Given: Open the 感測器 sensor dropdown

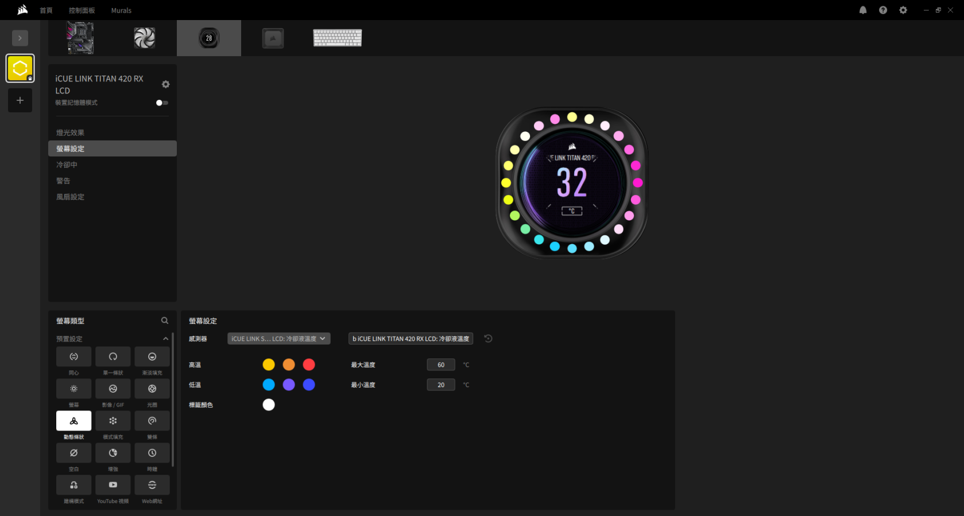Looking at the screenshot, I should pyautogui.click(x=278, y=339).
